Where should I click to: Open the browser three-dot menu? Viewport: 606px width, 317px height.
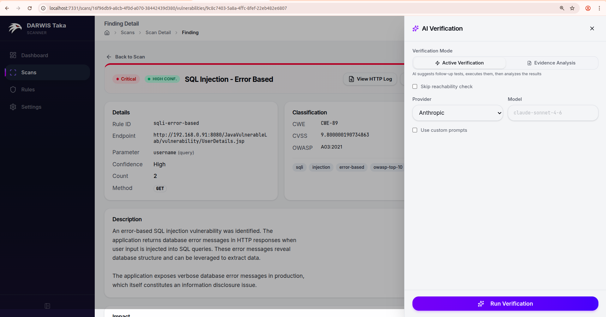click(599, 8)
